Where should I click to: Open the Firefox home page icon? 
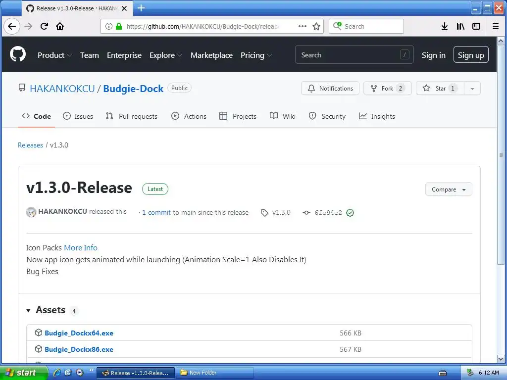click(60, 26)
